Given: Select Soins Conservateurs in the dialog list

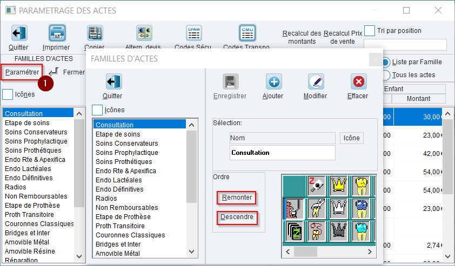Looking at the screenshot, I should pos(139,144).
